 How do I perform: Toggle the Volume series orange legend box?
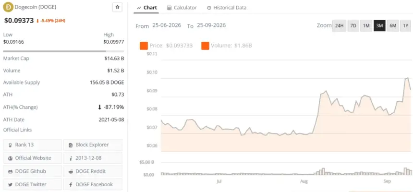tap(205, 46)
